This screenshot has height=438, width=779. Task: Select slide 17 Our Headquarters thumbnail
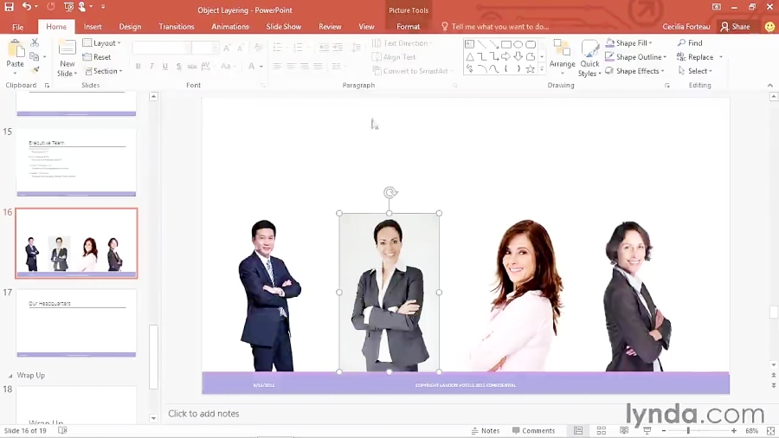(76, 323)
